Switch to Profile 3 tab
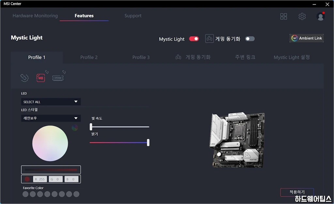This screenshot has width=334, height=204. tap(141, 57)
